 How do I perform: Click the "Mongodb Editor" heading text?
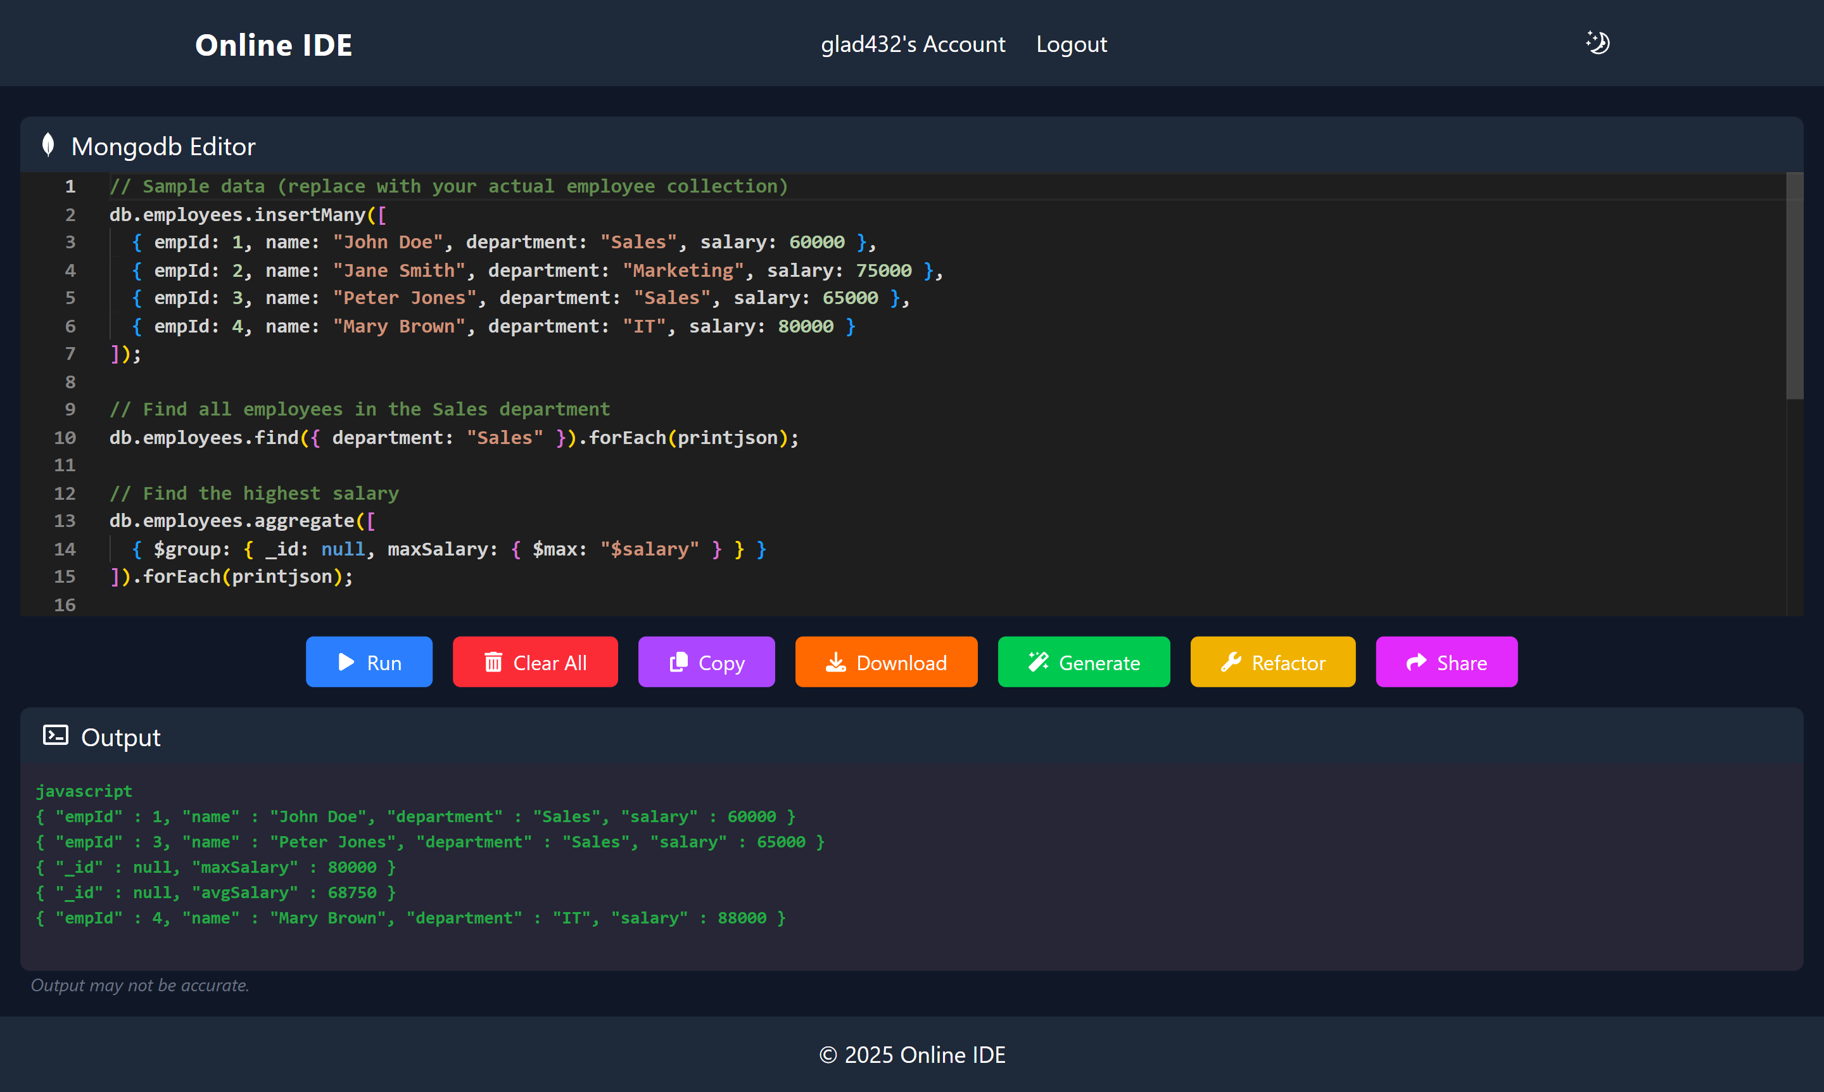pyautogui.click(x=163, y=146)
